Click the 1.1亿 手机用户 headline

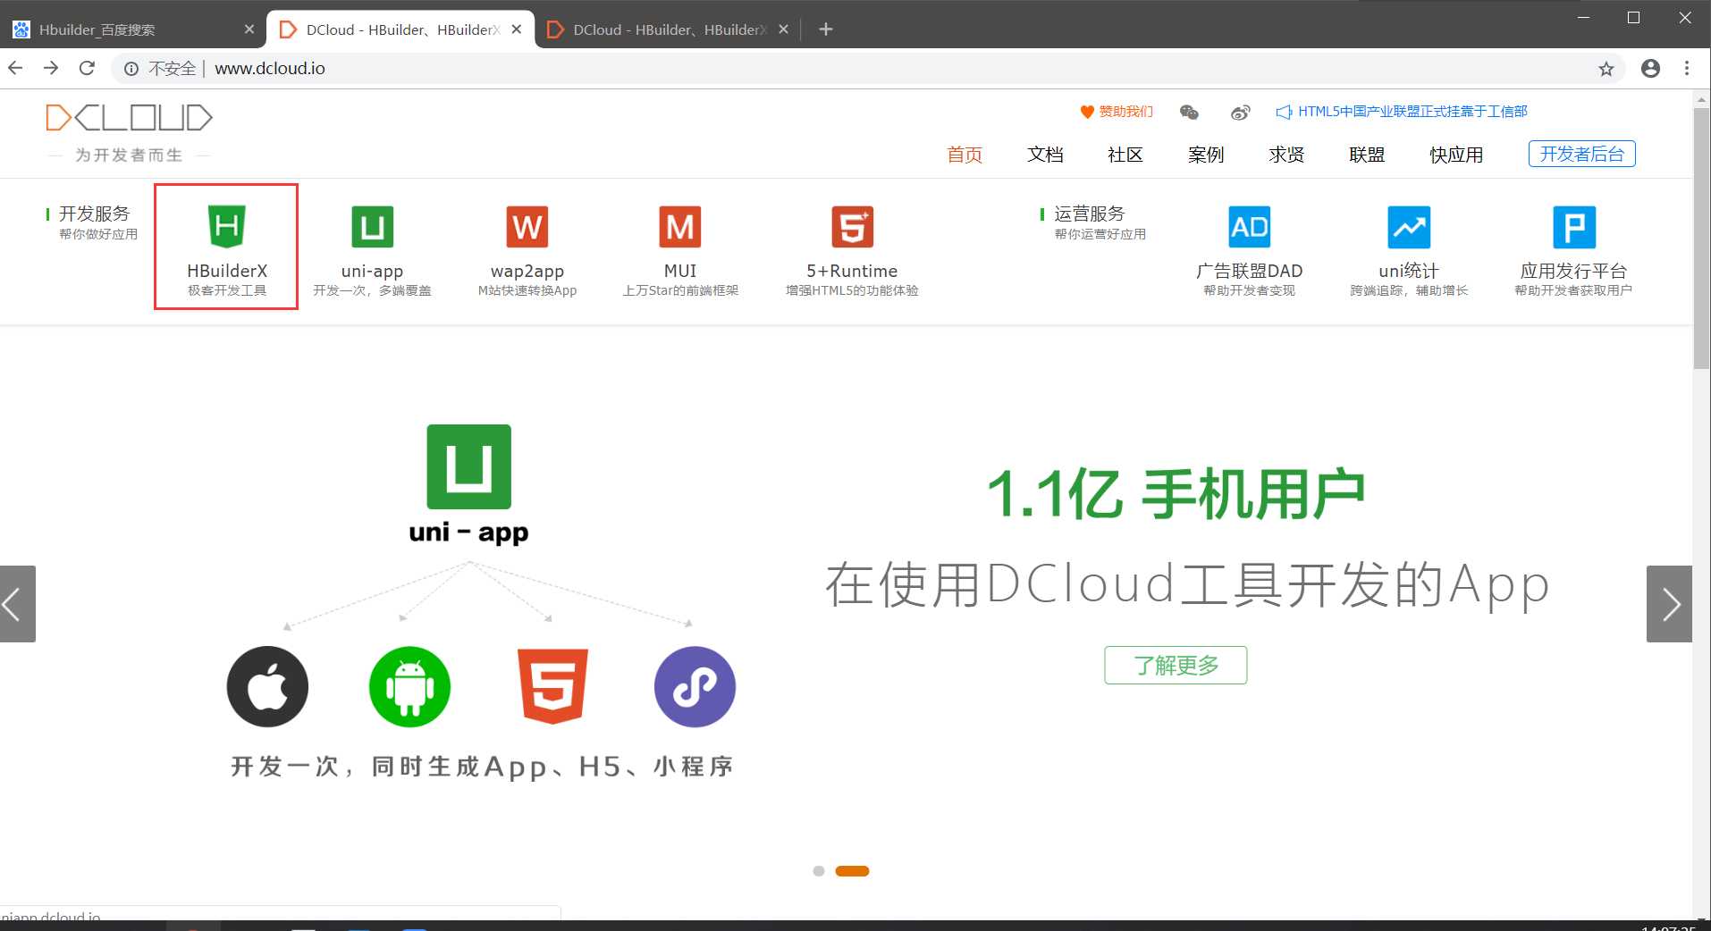(x=1176, y=493)
